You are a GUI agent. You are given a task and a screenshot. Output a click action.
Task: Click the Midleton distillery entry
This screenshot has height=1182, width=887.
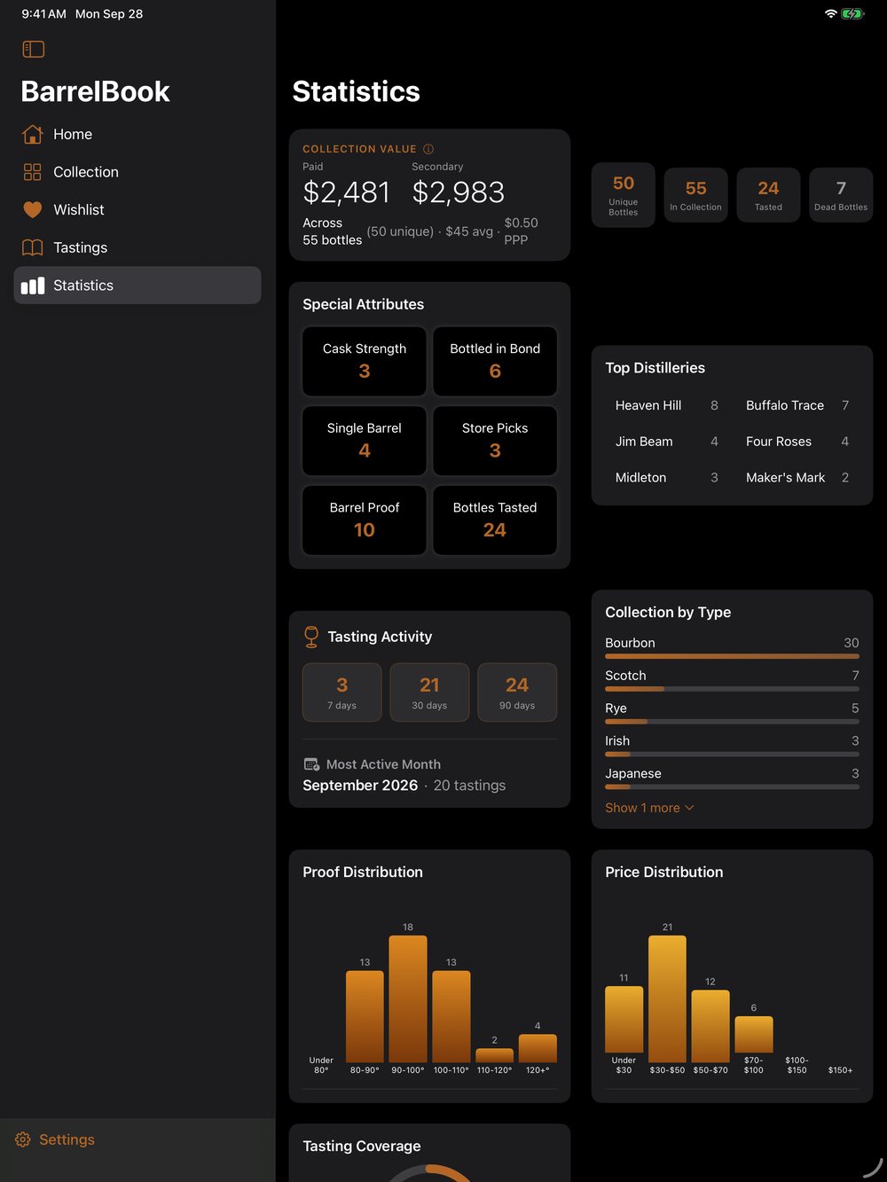click(667, 477)
